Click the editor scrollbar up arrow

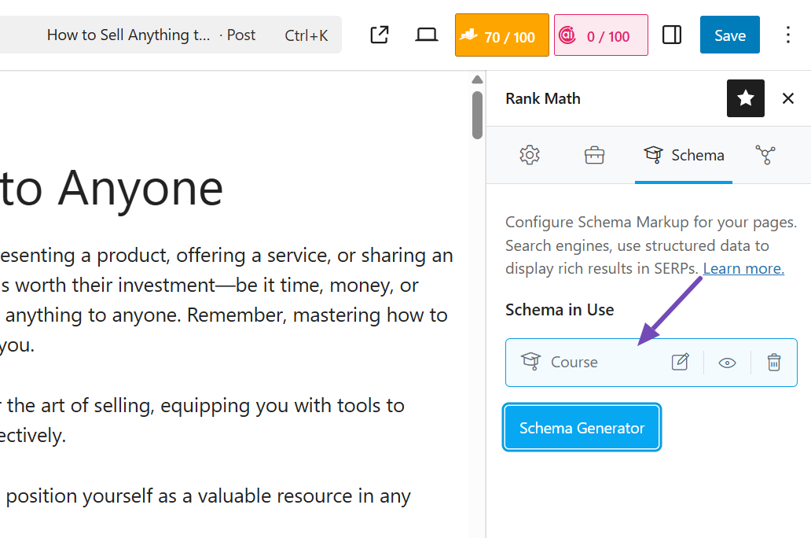(477, 79)
